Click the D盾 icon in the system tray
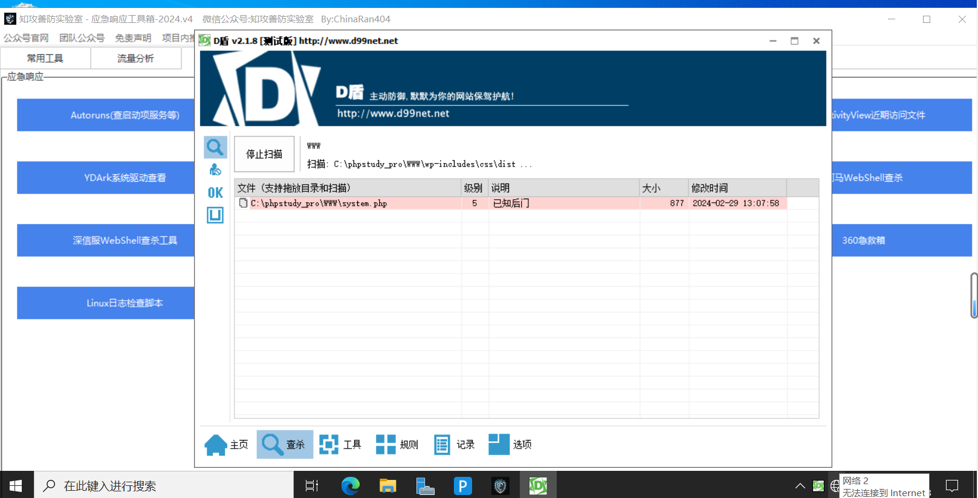978x498 pixels. [818, 485]
